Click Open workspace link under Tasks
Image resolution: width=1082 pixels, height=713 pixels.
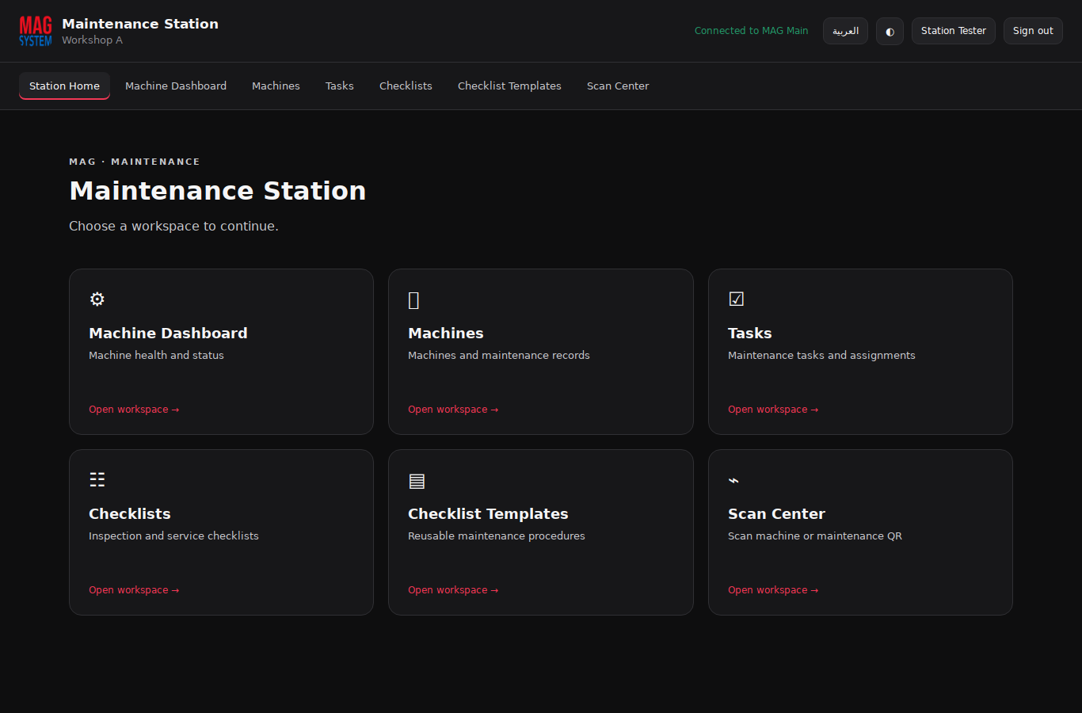click(773, 410)
